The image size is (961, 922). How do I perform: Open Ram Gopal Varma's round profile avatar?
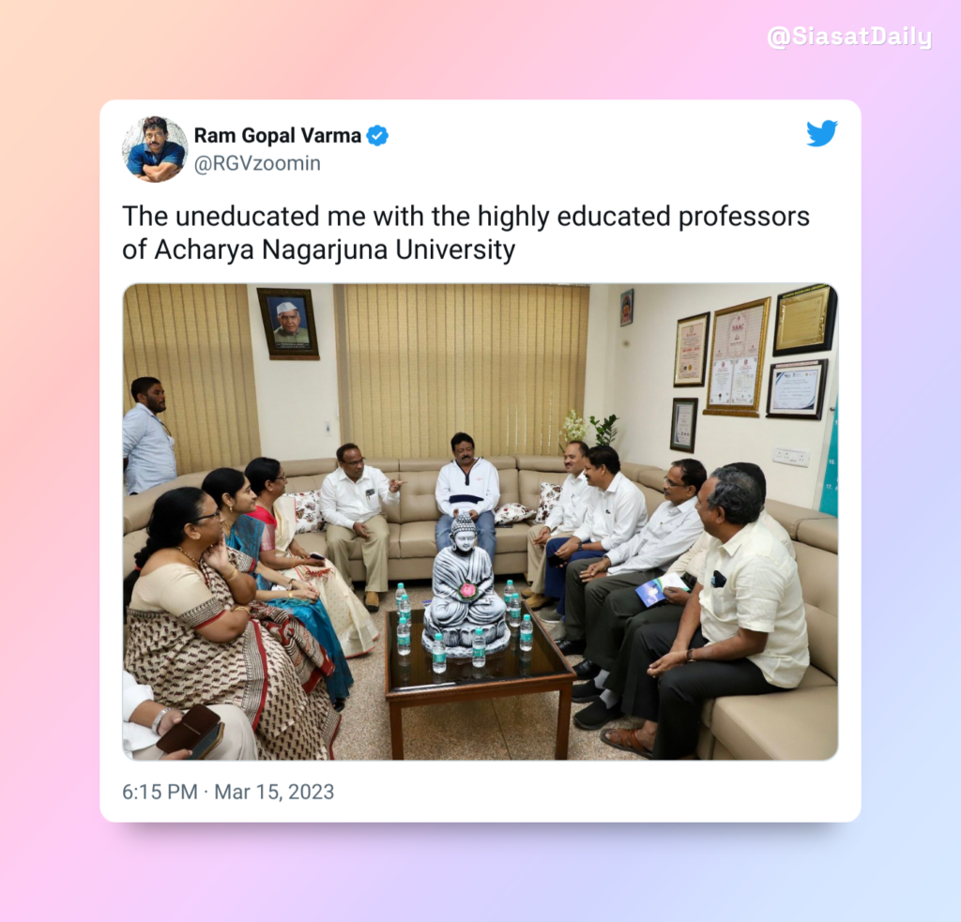155,149
